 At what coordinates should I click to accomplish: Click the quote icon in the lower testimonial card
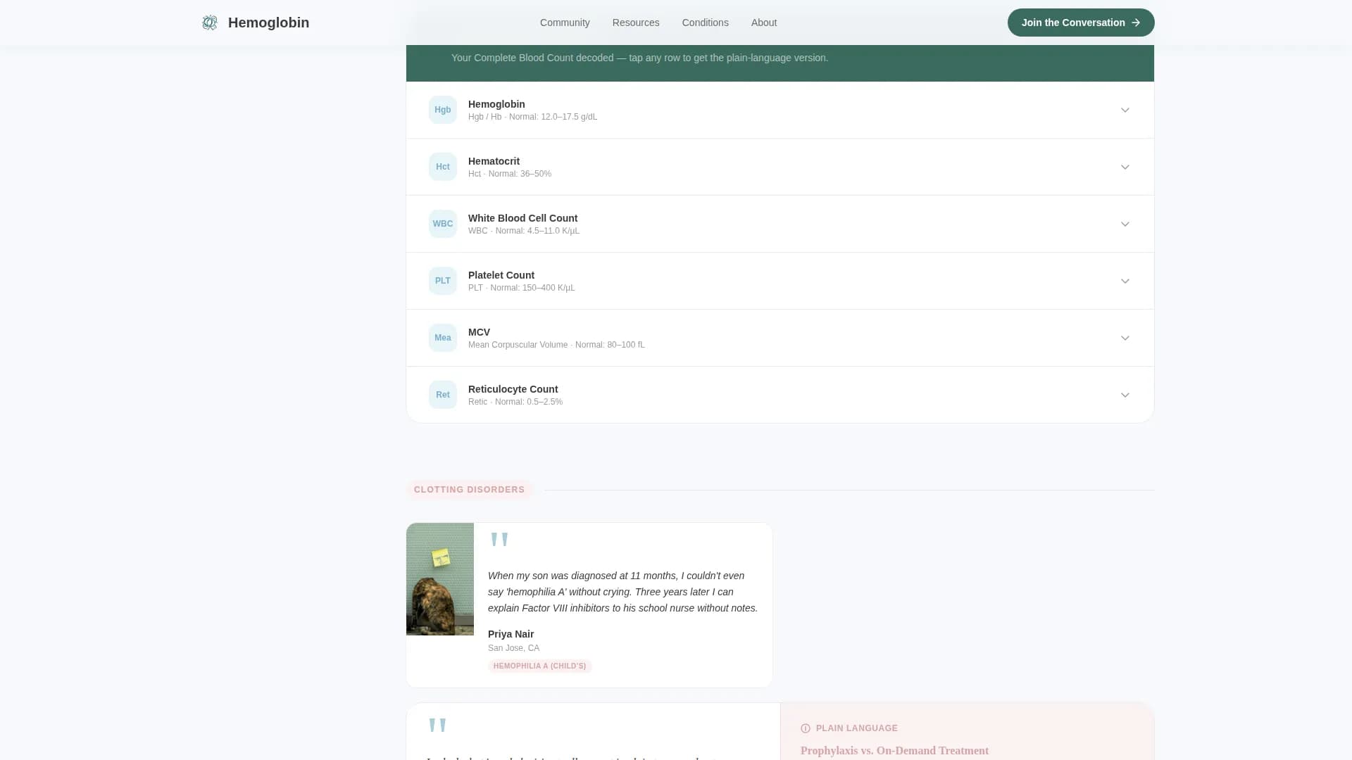pyautogui.click(x=437, y=725)
